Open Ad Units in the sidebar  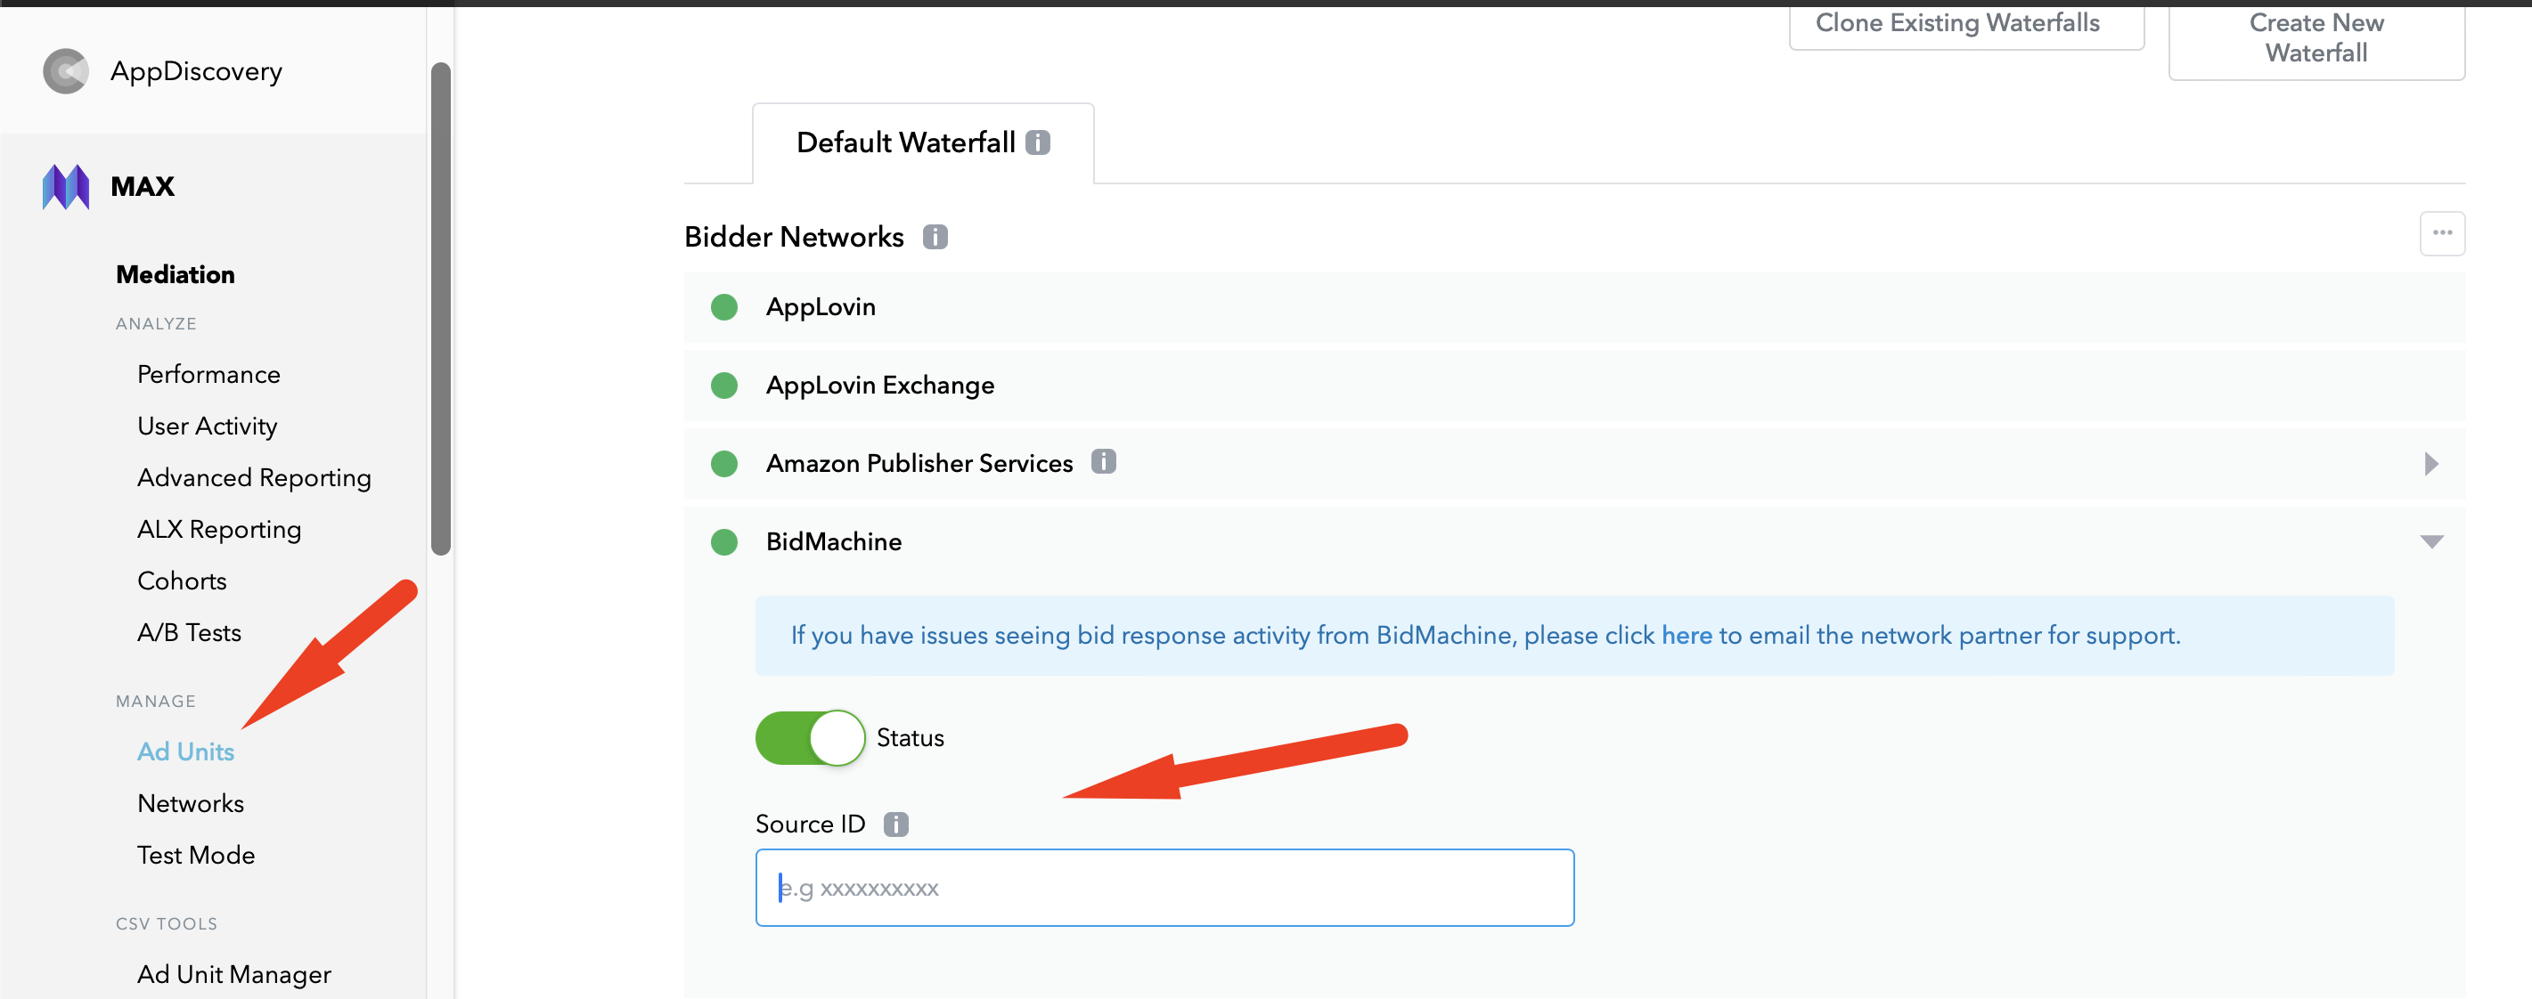[186, 751]
